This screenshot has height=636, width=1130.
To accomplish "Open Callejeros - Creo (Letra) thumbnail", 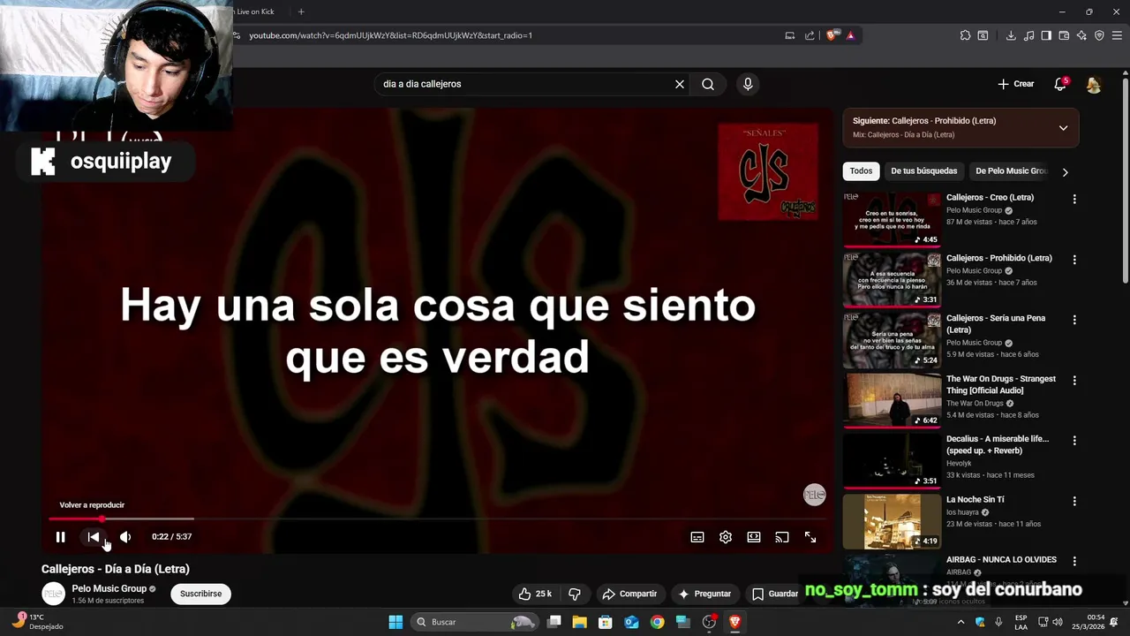I will tap(892, 219).
